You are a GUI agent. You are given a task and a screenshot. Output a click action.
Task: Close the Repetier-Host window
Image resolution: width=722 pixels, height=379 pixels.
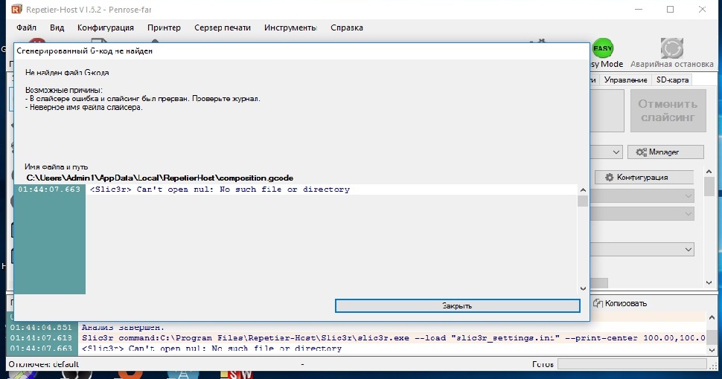702,9
